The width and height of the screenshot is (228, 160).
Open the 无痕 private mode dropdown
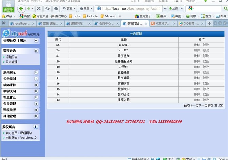tap(86, 9)
